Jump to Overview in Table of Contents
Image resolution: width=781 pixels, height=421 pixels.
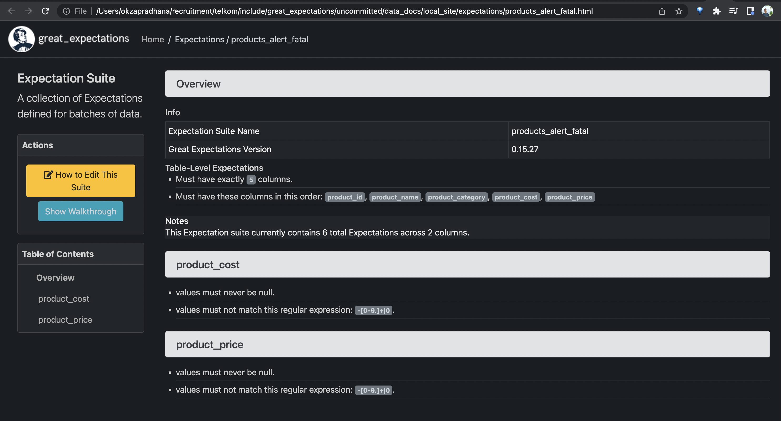[55, 278]
